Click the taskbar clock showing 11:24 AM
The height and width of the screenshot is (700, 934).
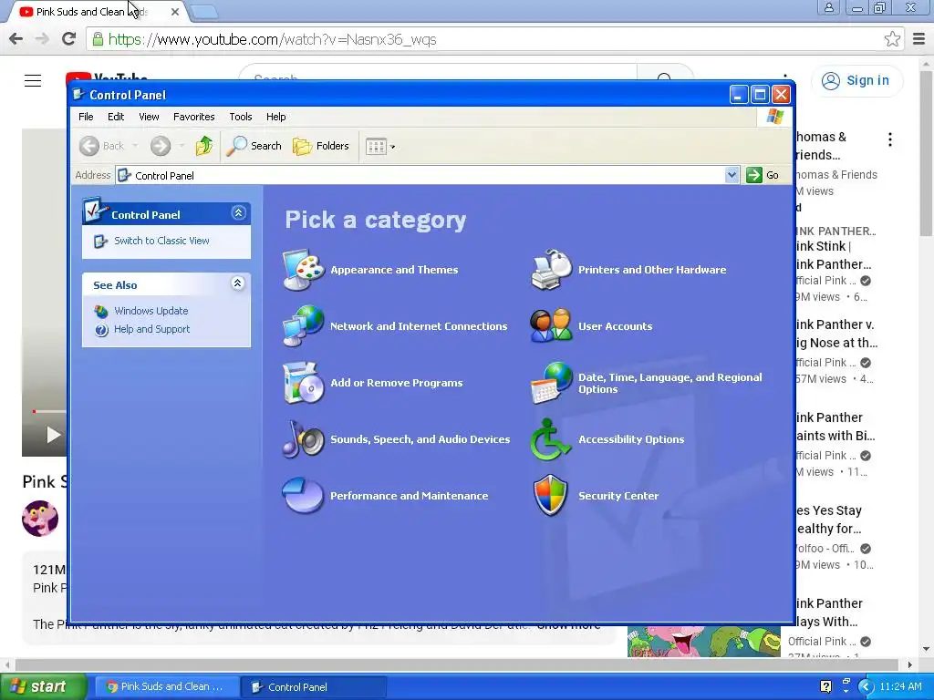pyautogui.click(x=900, y=686)
